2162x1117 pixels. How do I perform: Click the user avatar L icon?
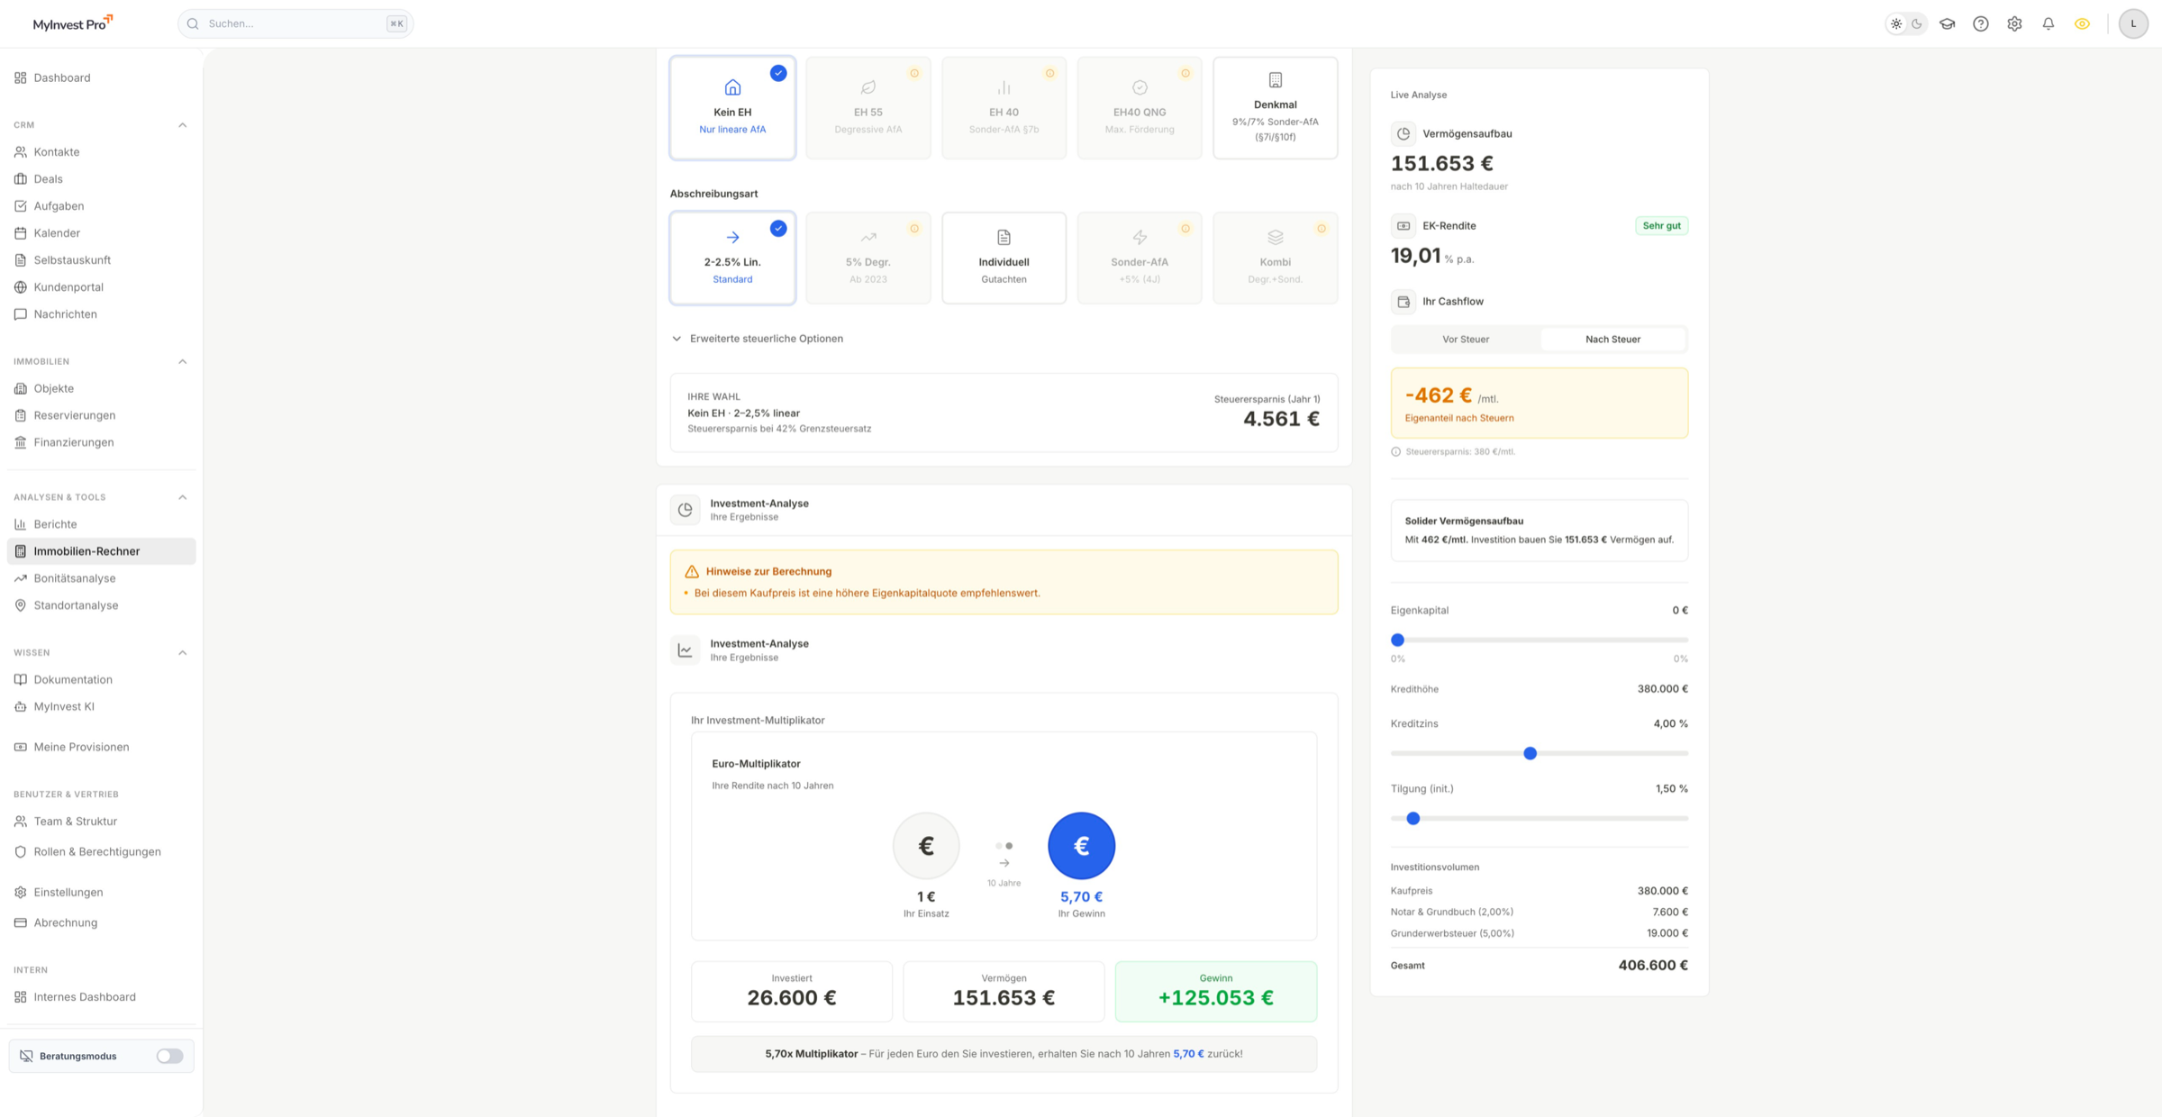pyautogui.click(x=2132, y=24)
